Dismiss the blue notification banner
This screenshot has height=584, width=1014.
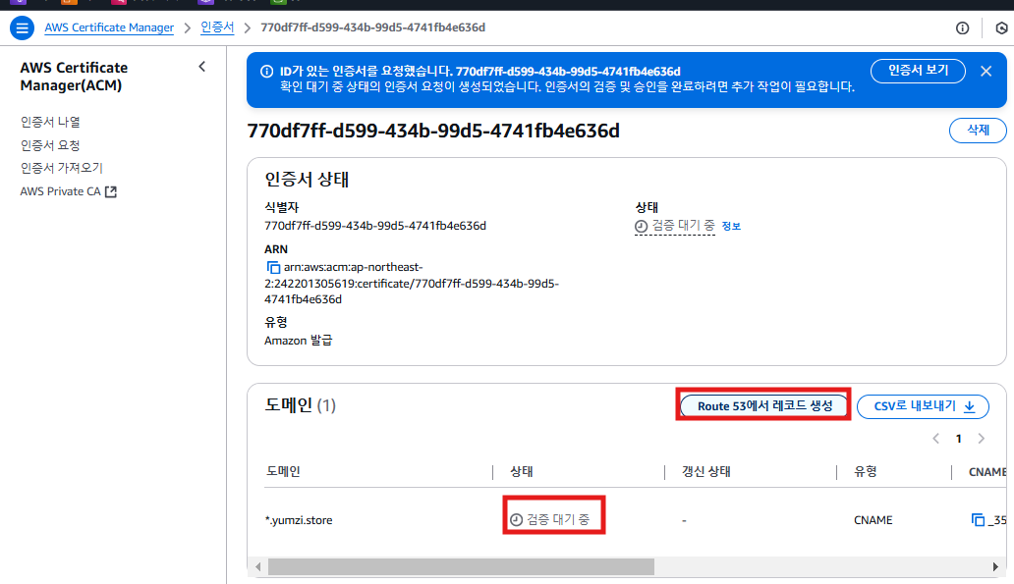tap(986, 71)
